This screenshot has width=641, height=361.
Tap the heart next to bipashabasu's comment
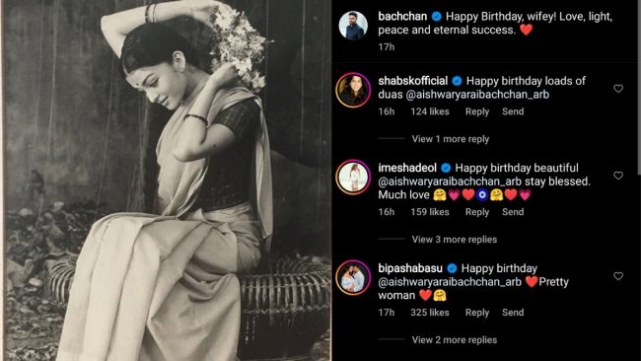[x=618, y=276]
